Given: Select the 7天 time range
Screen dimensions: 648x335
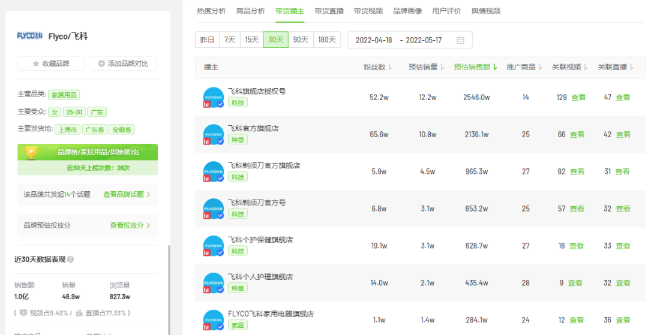Looking at the screenshot, I should (x=230, y=40).
